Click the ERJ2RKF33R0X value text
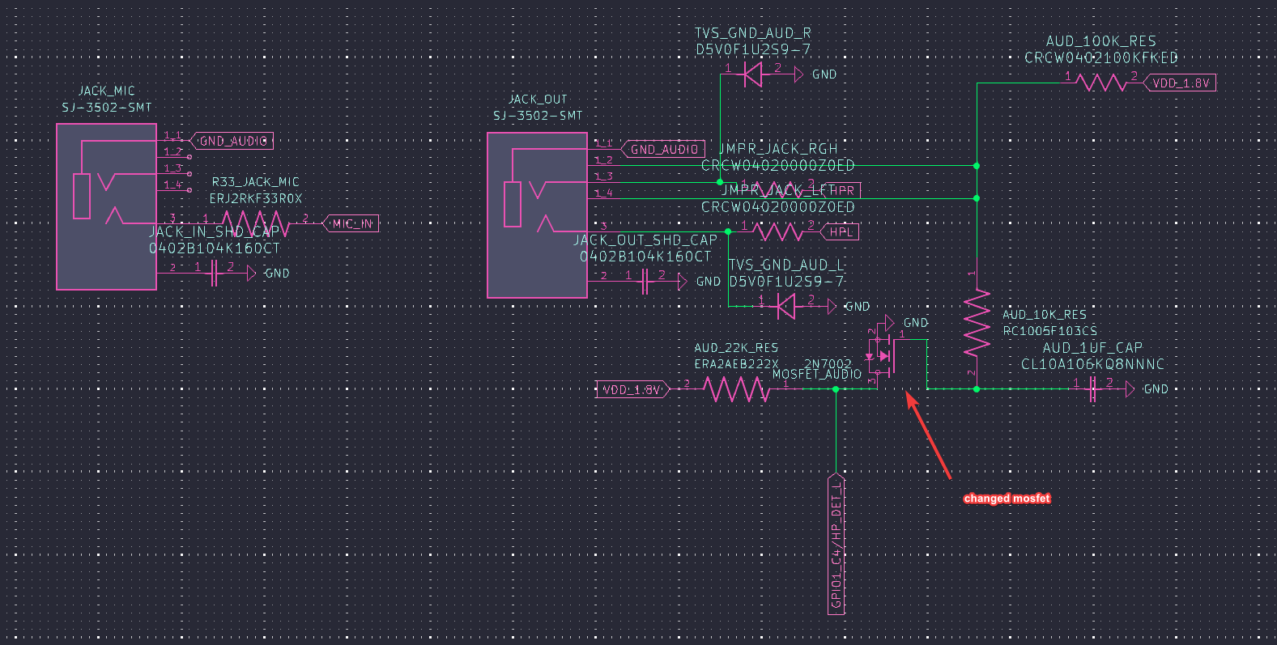 [256, 198]
